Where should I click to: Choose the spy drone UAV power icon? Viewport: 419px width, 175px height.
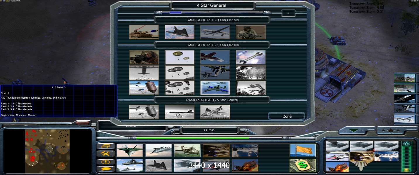click(x=215, y=32)
